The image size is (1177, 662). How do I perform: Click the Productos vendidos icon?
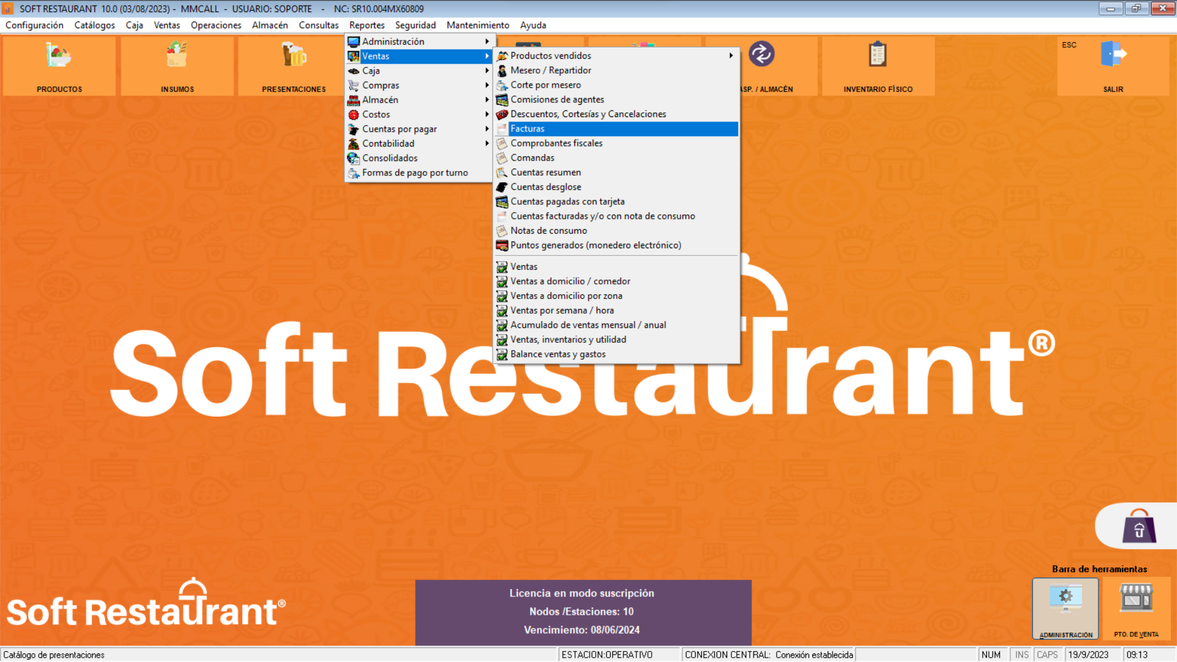point(502,56)
